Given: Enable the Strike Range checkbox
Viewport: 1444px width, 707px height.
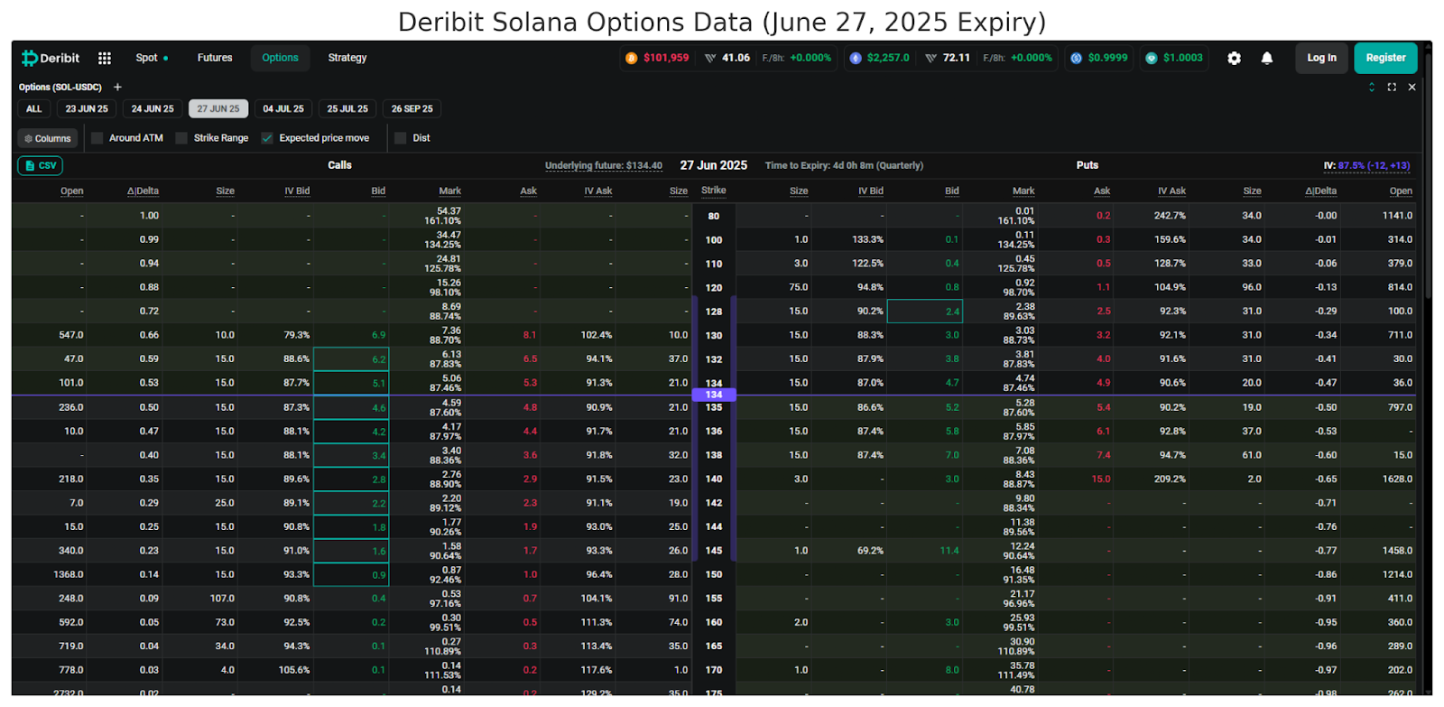Looking at the screenshot, I should tap(182, 138).
